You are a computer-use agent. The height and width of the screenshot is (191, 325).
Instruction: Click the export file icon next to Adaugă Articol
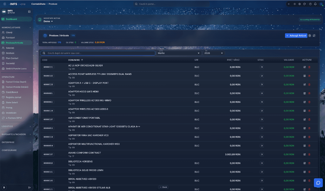coord(310,36)
